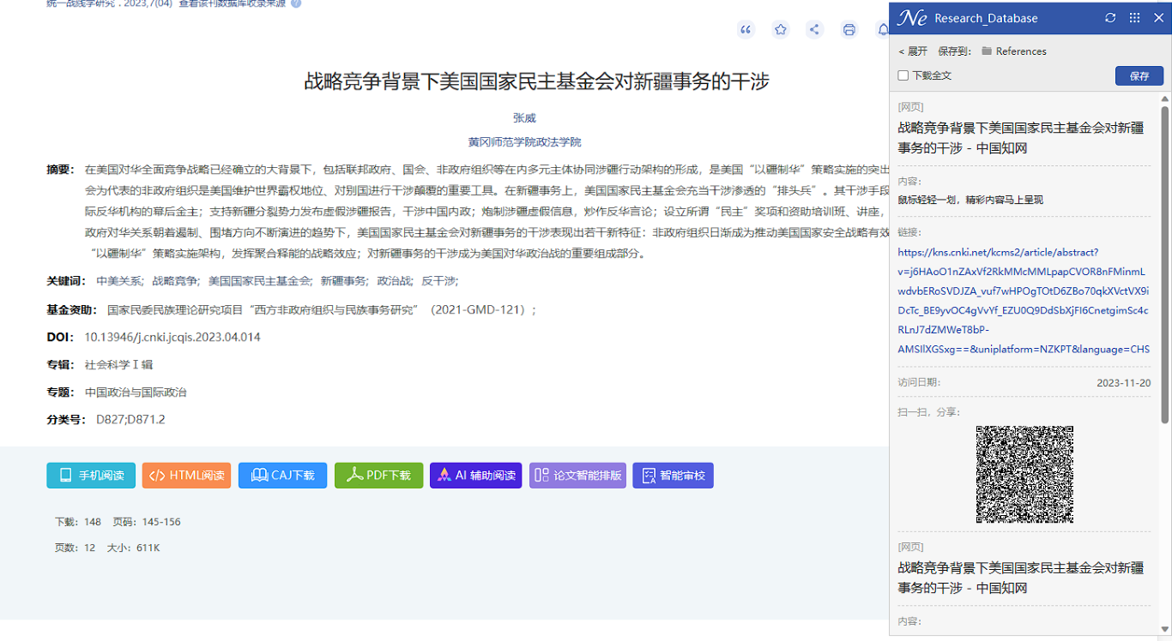Viewport: 1172px width, 641px height.
Task: Click the QR code image in panel
Action: 1024,474
